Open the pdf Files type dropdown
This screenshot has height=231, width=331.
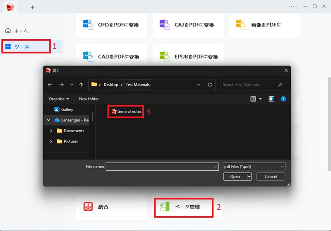pos(254,167)
